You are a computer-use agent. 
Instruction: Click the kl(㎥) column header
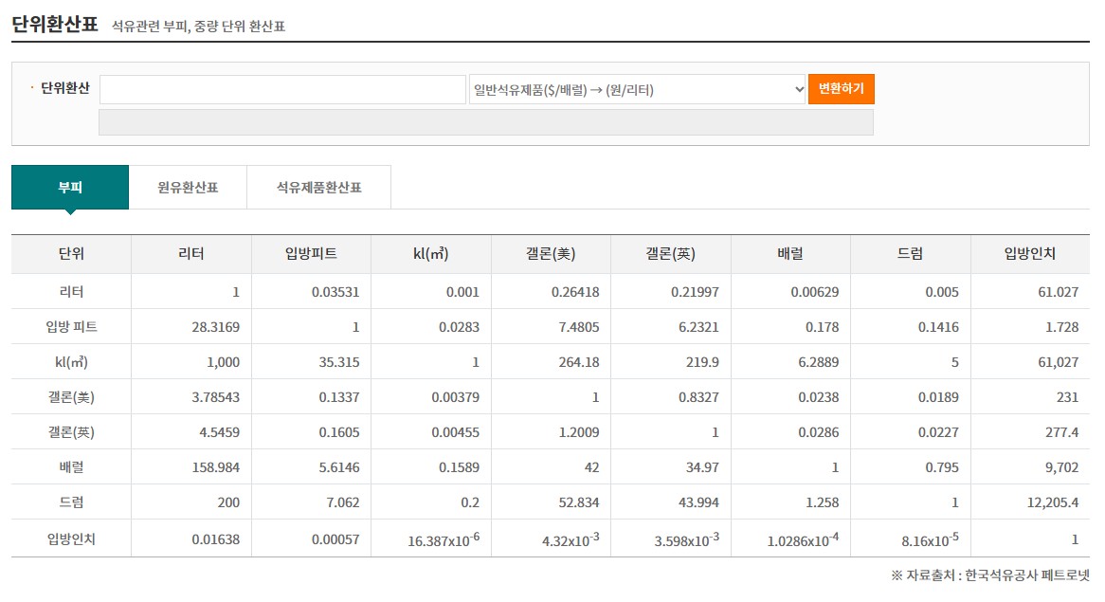pyautogui.click(x=430, y=254)
